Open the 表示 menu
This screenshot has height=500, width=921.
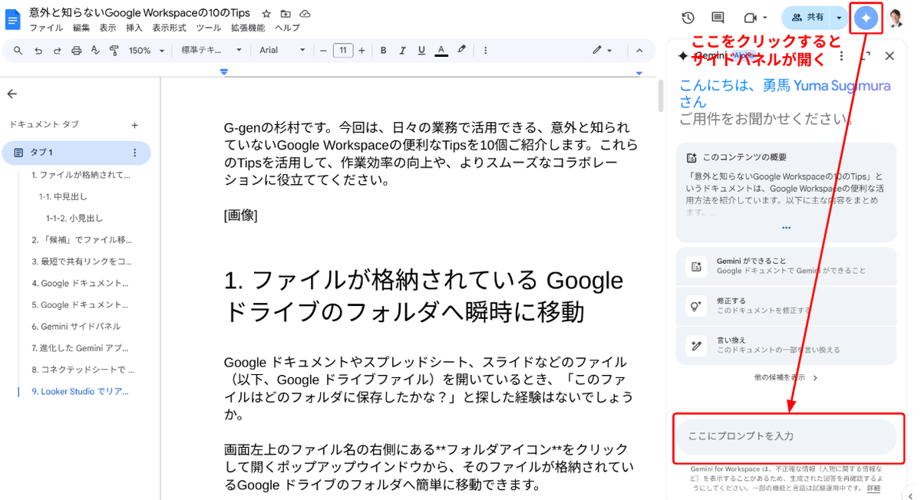107,28
